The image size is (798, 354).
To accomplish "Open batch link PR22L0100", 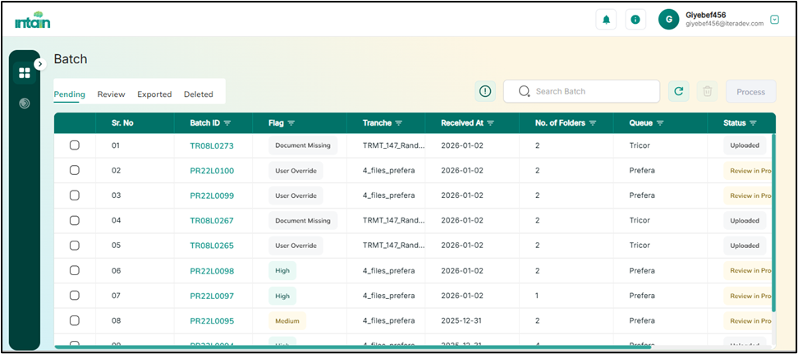I will [212, 171].
